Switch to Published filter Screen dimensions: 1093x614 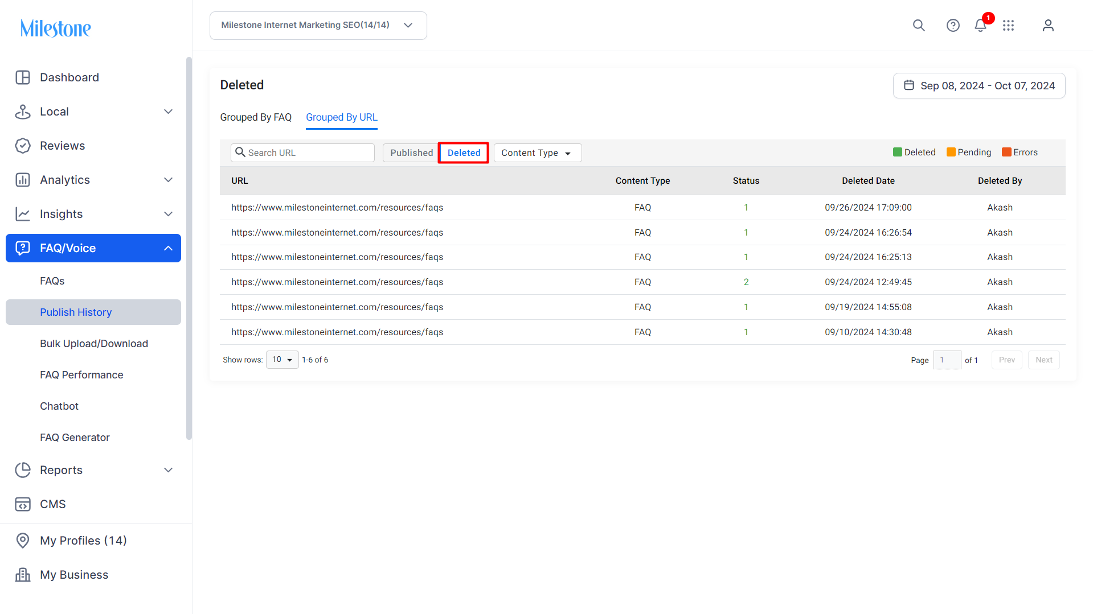point(411,153)
